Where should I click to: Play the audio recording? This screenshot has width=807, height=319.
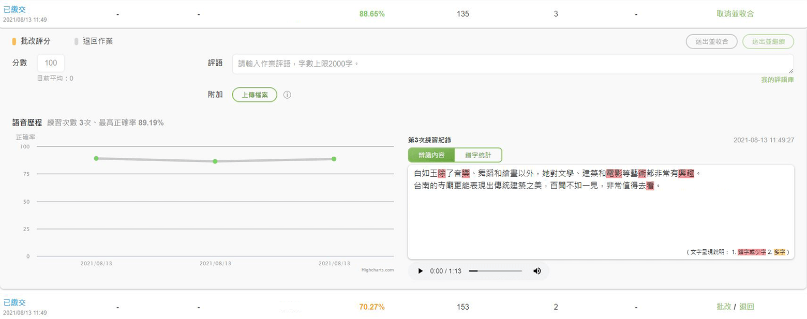421,271
